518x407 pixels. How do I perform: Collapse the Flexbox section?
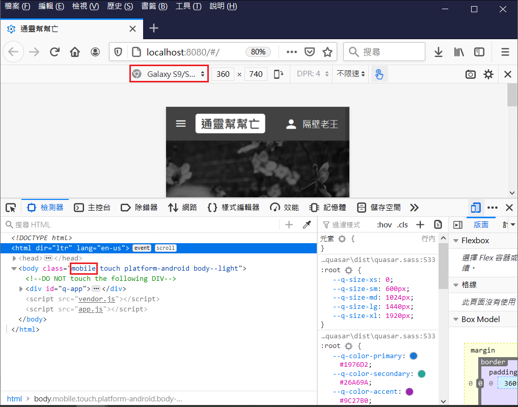456,241
